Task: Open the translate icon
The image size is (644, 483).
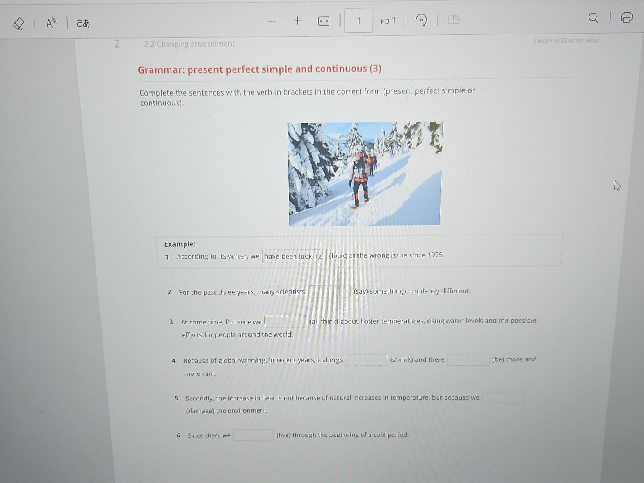Action: tap(83, 23)
